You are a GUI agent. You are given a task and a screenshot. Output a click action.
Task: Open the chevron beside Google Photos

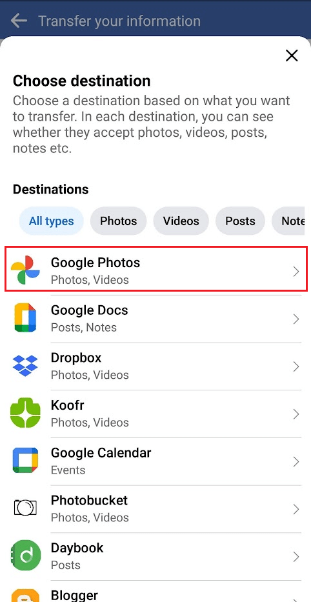296,272
